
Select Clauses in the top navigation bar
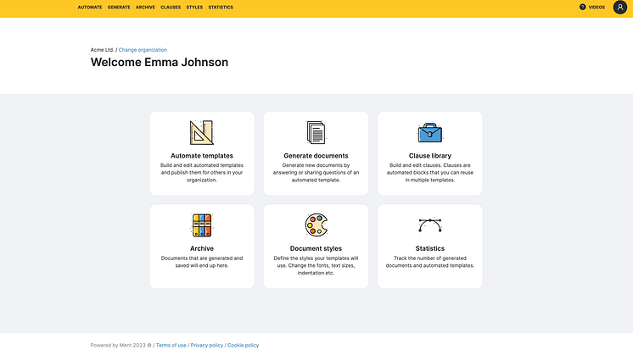[171, 7]
